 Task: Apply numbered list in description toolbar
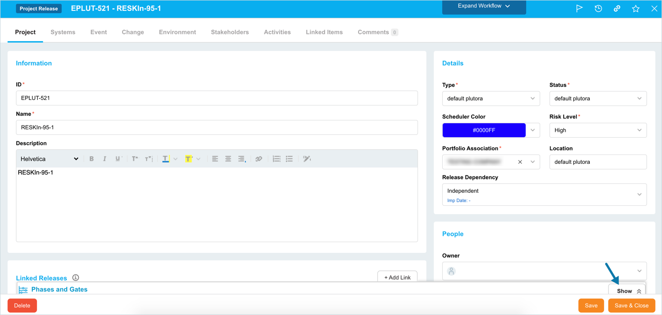point(276,159)
